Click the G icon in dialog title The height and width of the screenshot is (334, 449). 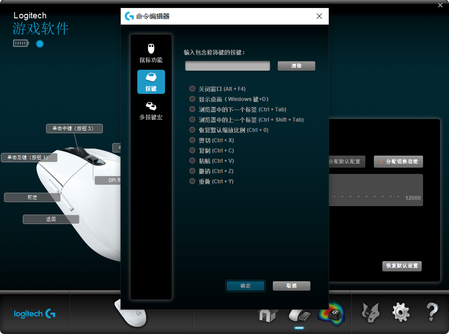(129, 16)
